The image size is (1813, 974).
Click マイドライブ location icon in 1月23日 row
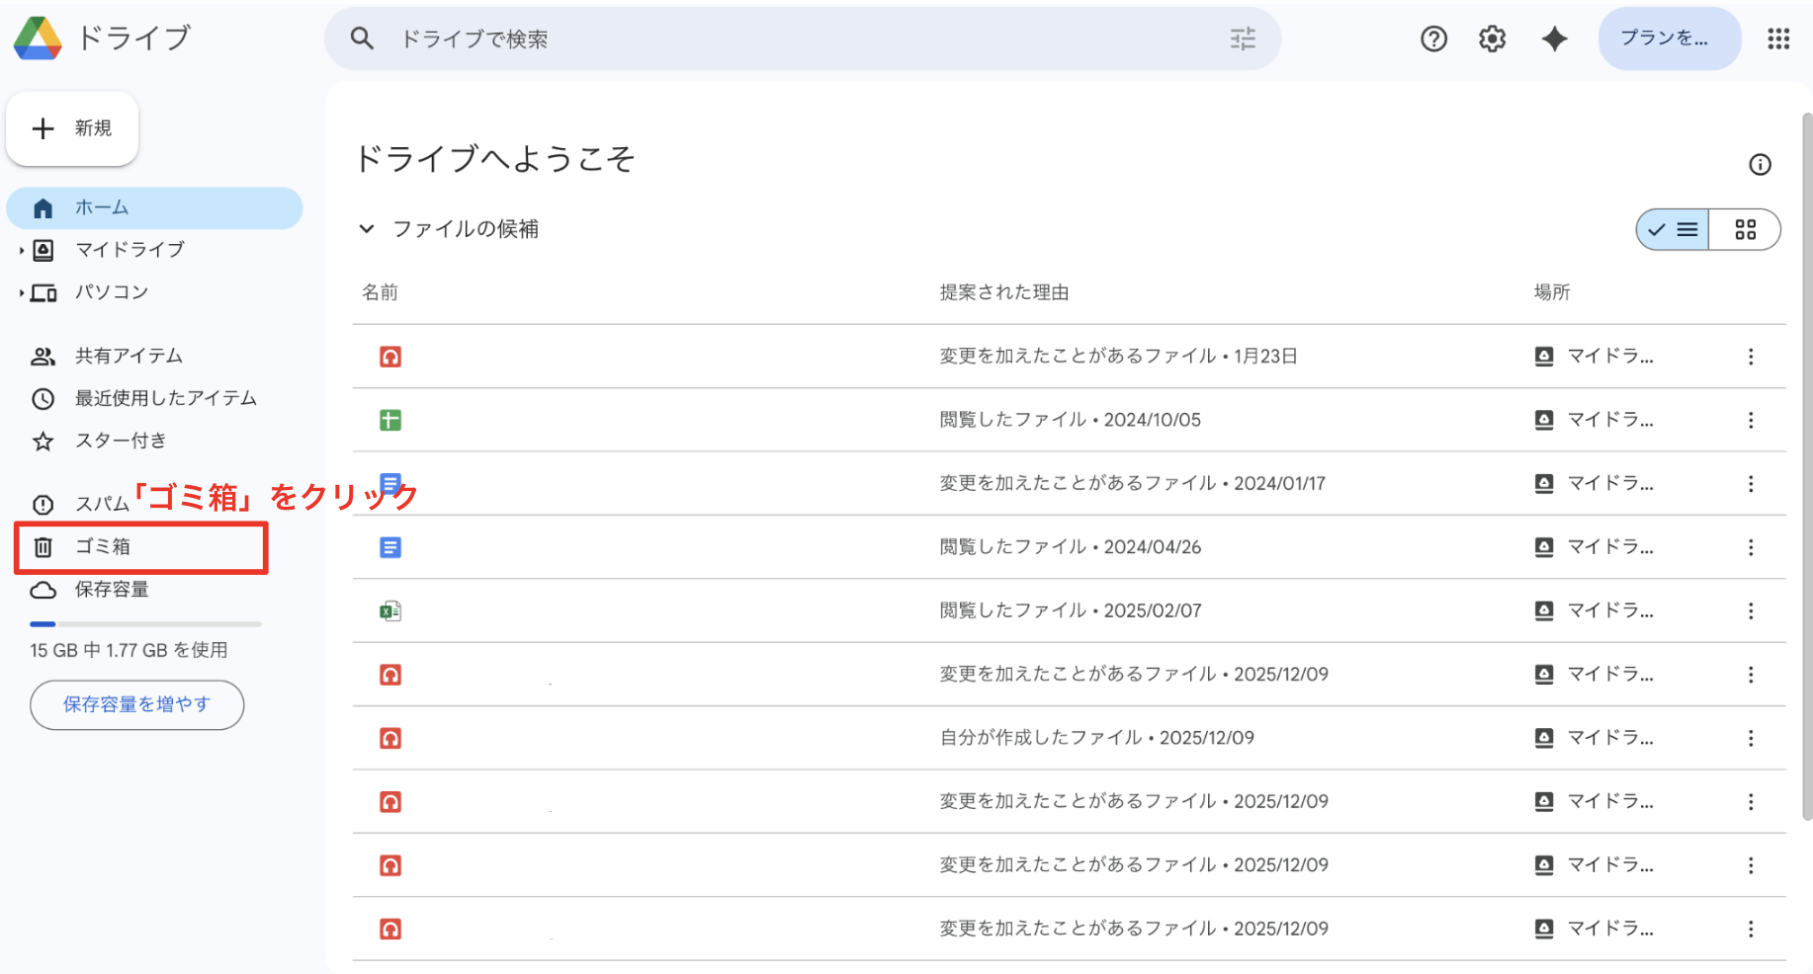coord(1543,357)
